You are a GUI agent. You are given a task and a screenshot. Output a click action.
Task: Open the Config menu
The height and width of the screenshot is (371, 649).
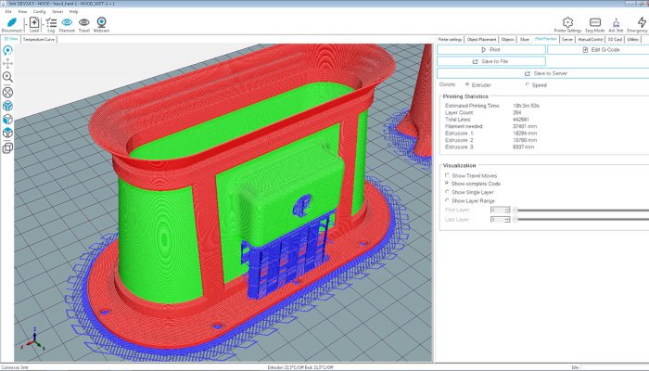[x=40, y=11]
